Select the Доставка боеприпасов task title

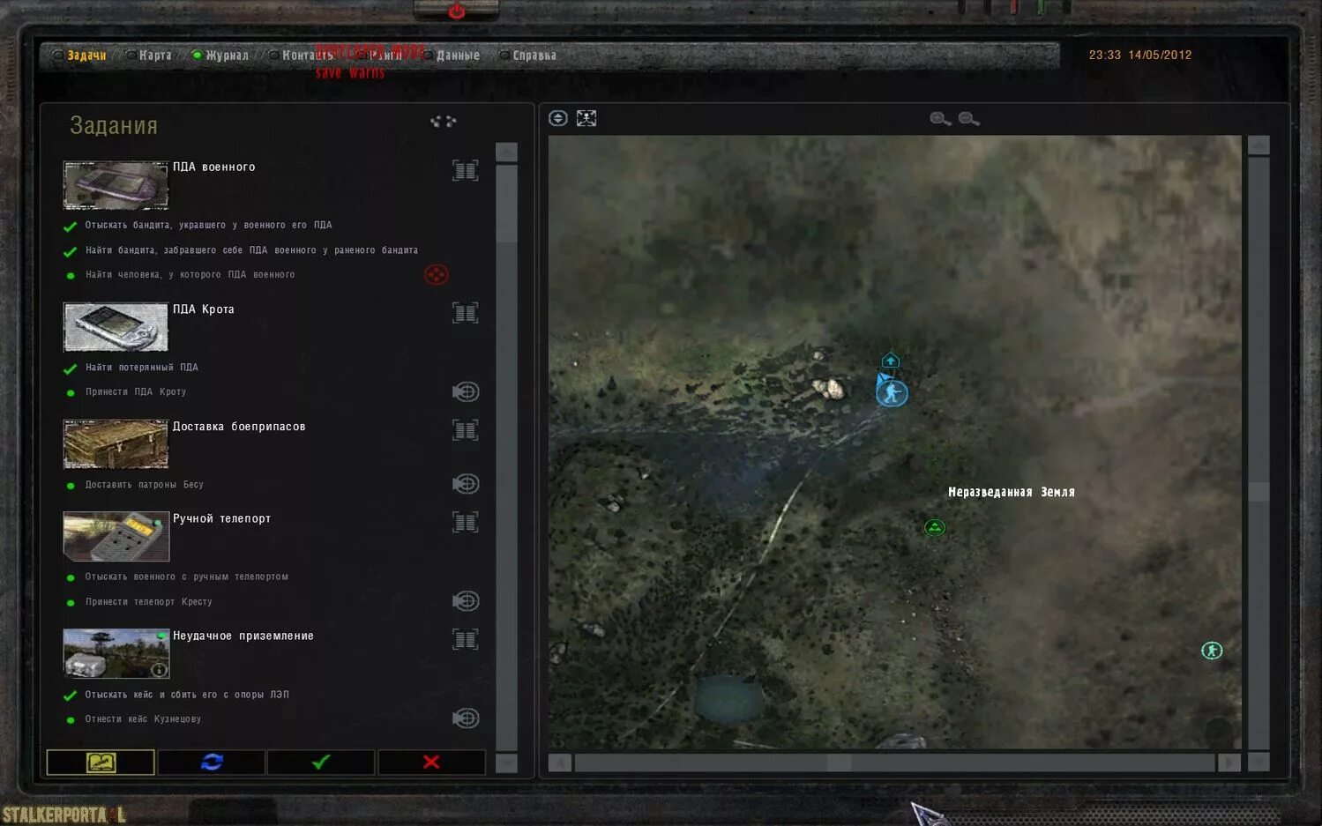239,426
